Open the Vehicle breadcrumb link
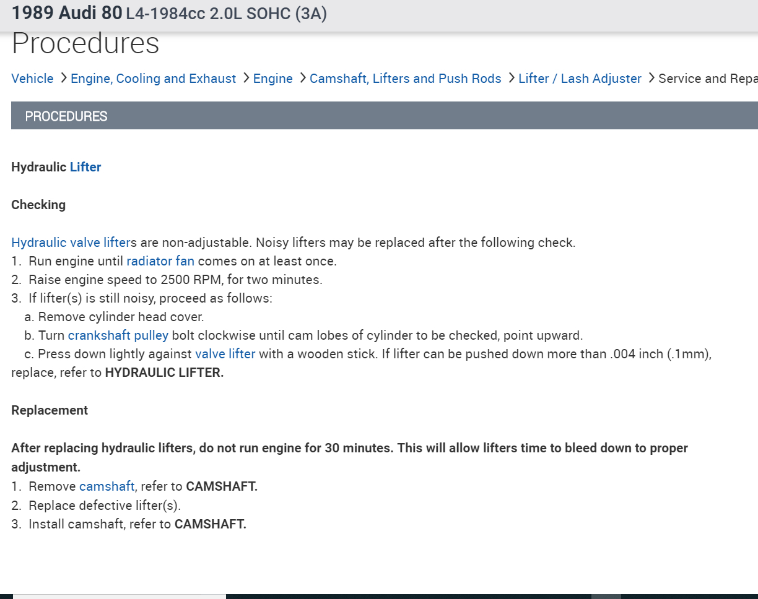758x599 pixels. 32,79
